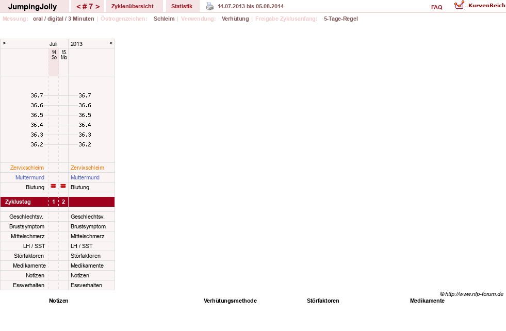Click the red bleeding marker on day 14
Viewport: 506px width, 331px height.
[x=54, y=186]
